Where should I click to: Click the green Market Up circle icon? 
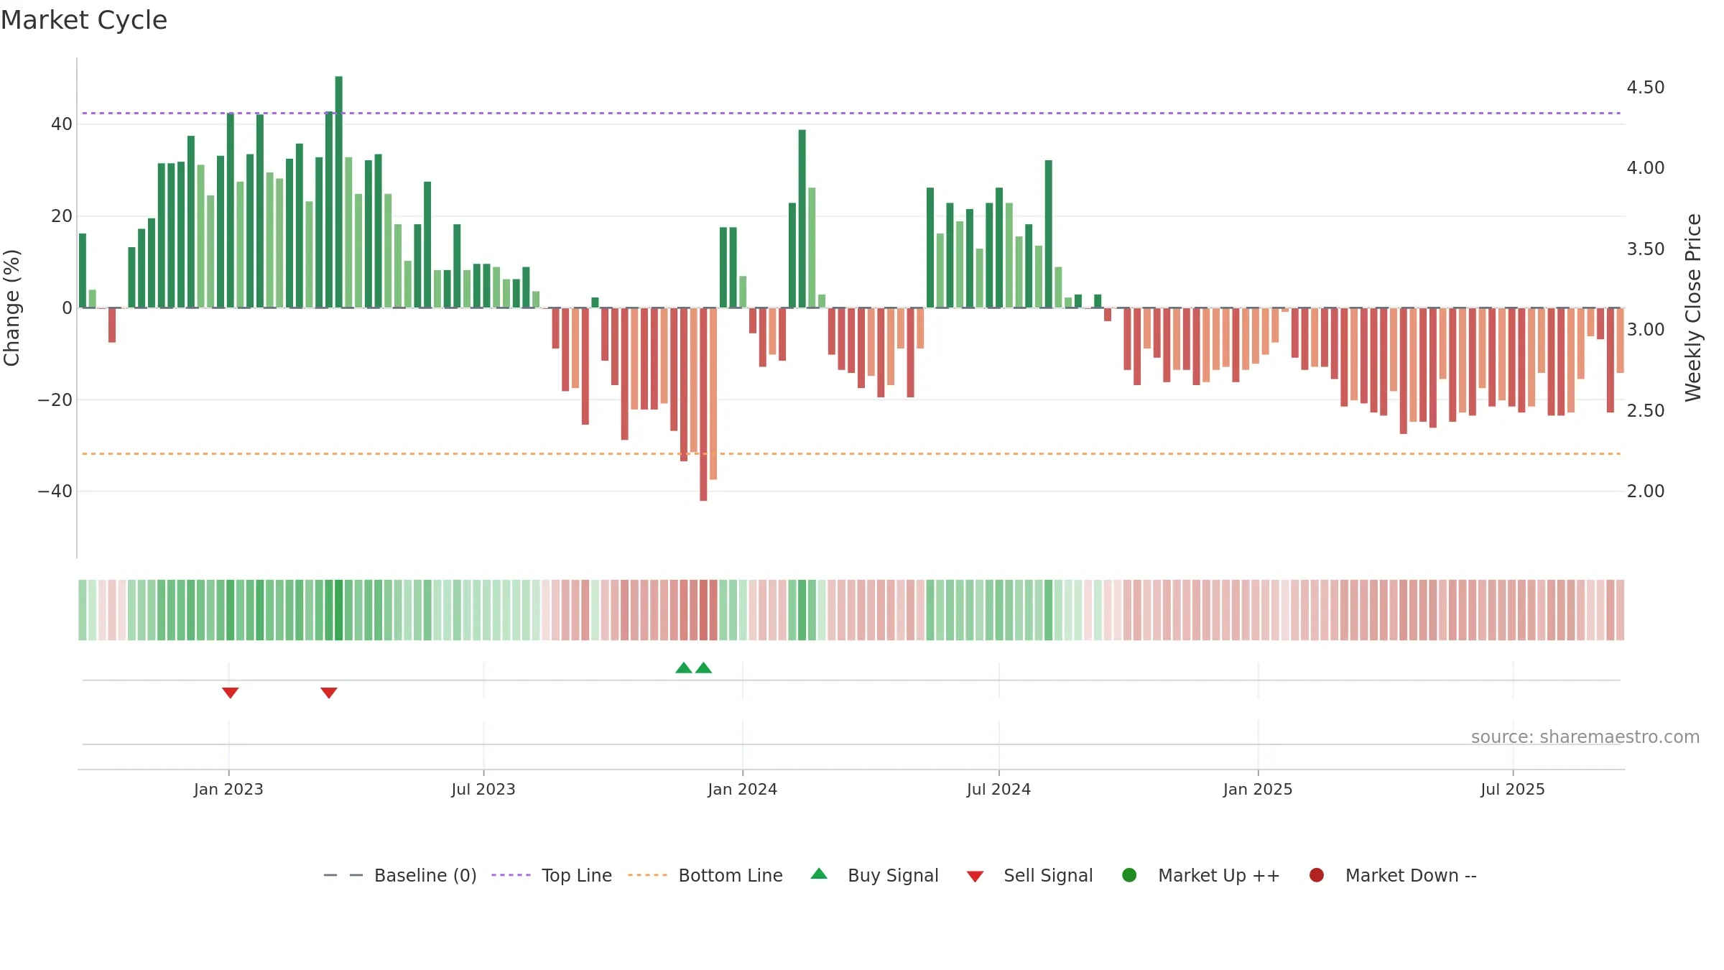1129,875
